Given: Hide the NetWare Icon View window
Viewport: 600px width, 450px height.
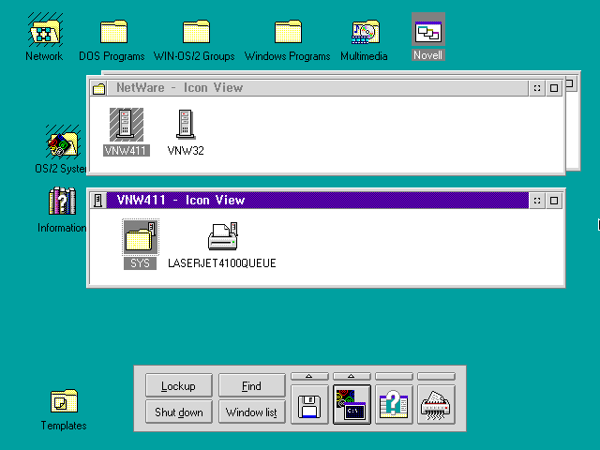Looking at the screenshot, I should click(537, 88).
